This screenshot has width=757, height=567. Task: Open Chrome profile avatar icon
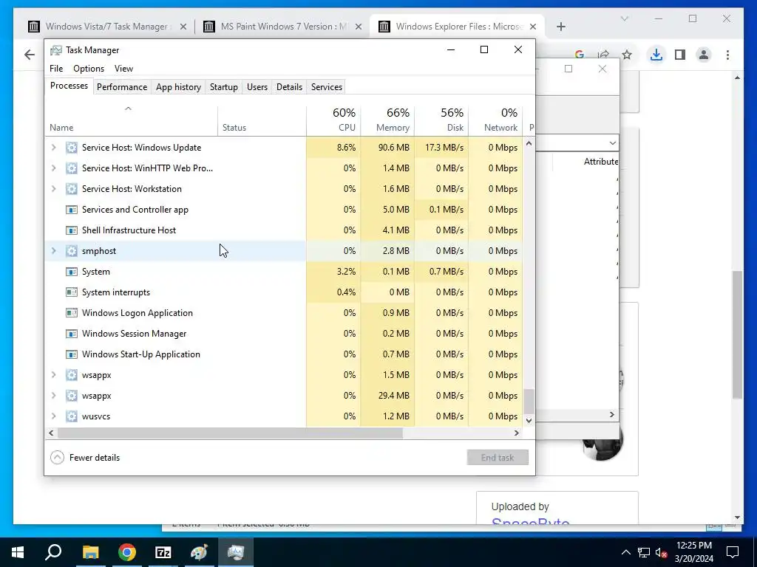[704, 55]
